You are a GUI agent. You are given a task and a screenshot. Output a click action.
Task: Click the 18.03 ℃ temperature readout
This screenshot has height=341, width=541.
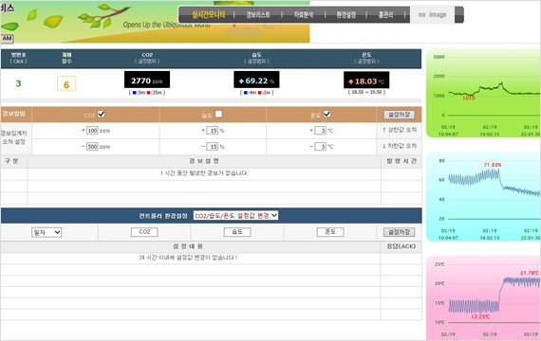click(366, 81)
